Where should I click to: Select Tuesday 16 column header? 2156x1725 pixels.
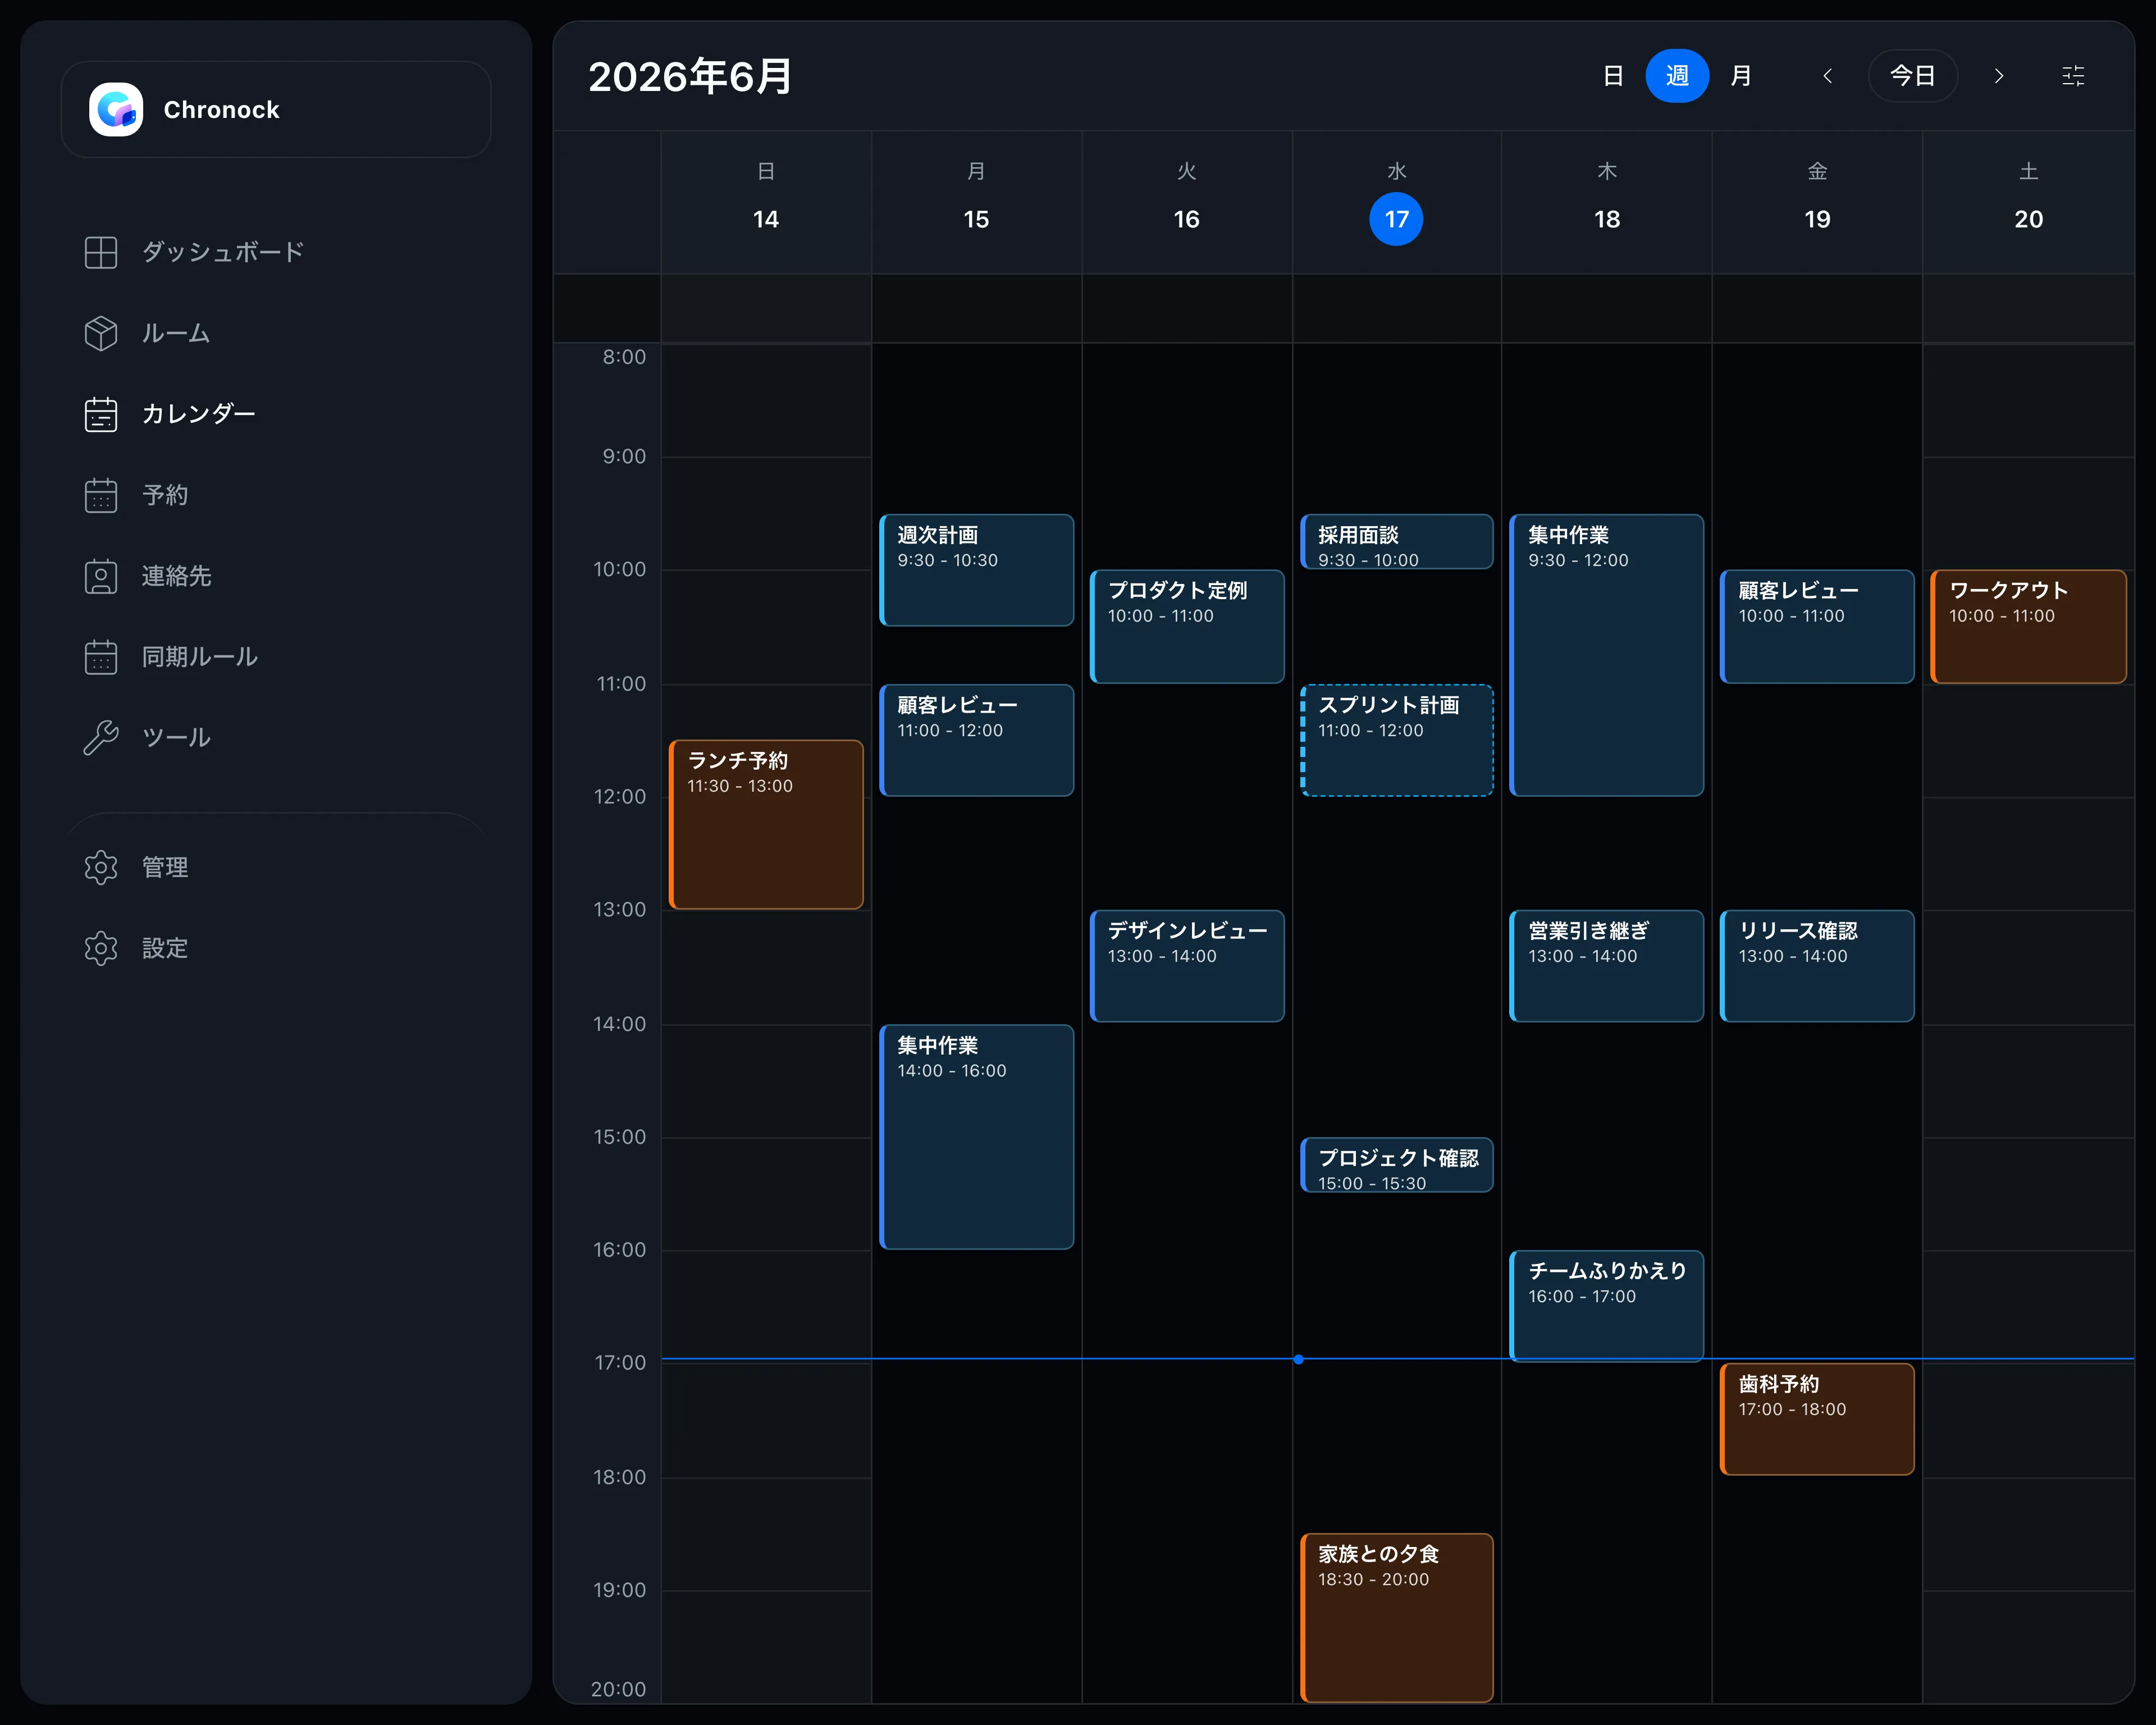click(1187, 201)
